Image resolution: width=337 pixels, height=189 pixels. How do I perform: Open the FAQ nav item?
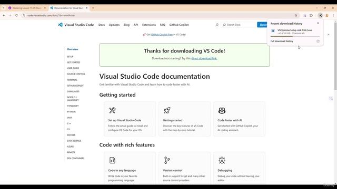pyautogui.click(x=163, y=25)
